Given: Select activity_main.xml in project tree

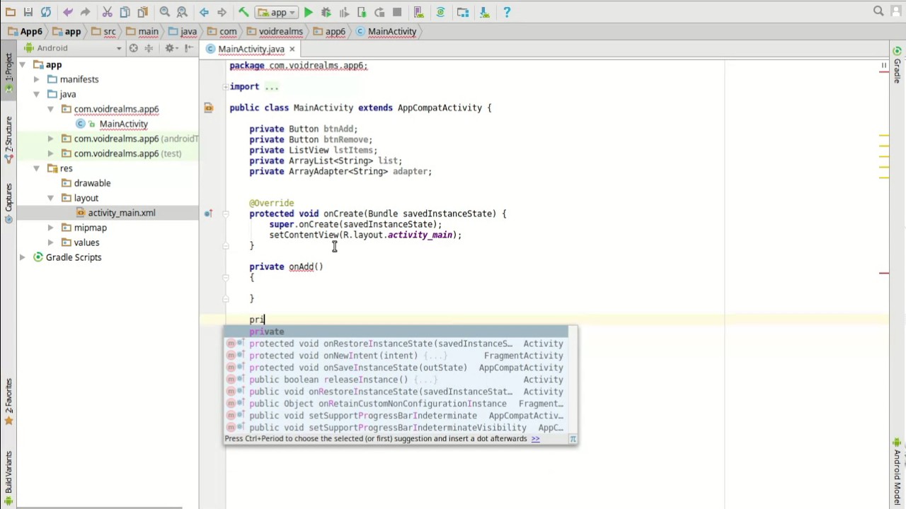Looking at the screenshot, I should [121, 213].
